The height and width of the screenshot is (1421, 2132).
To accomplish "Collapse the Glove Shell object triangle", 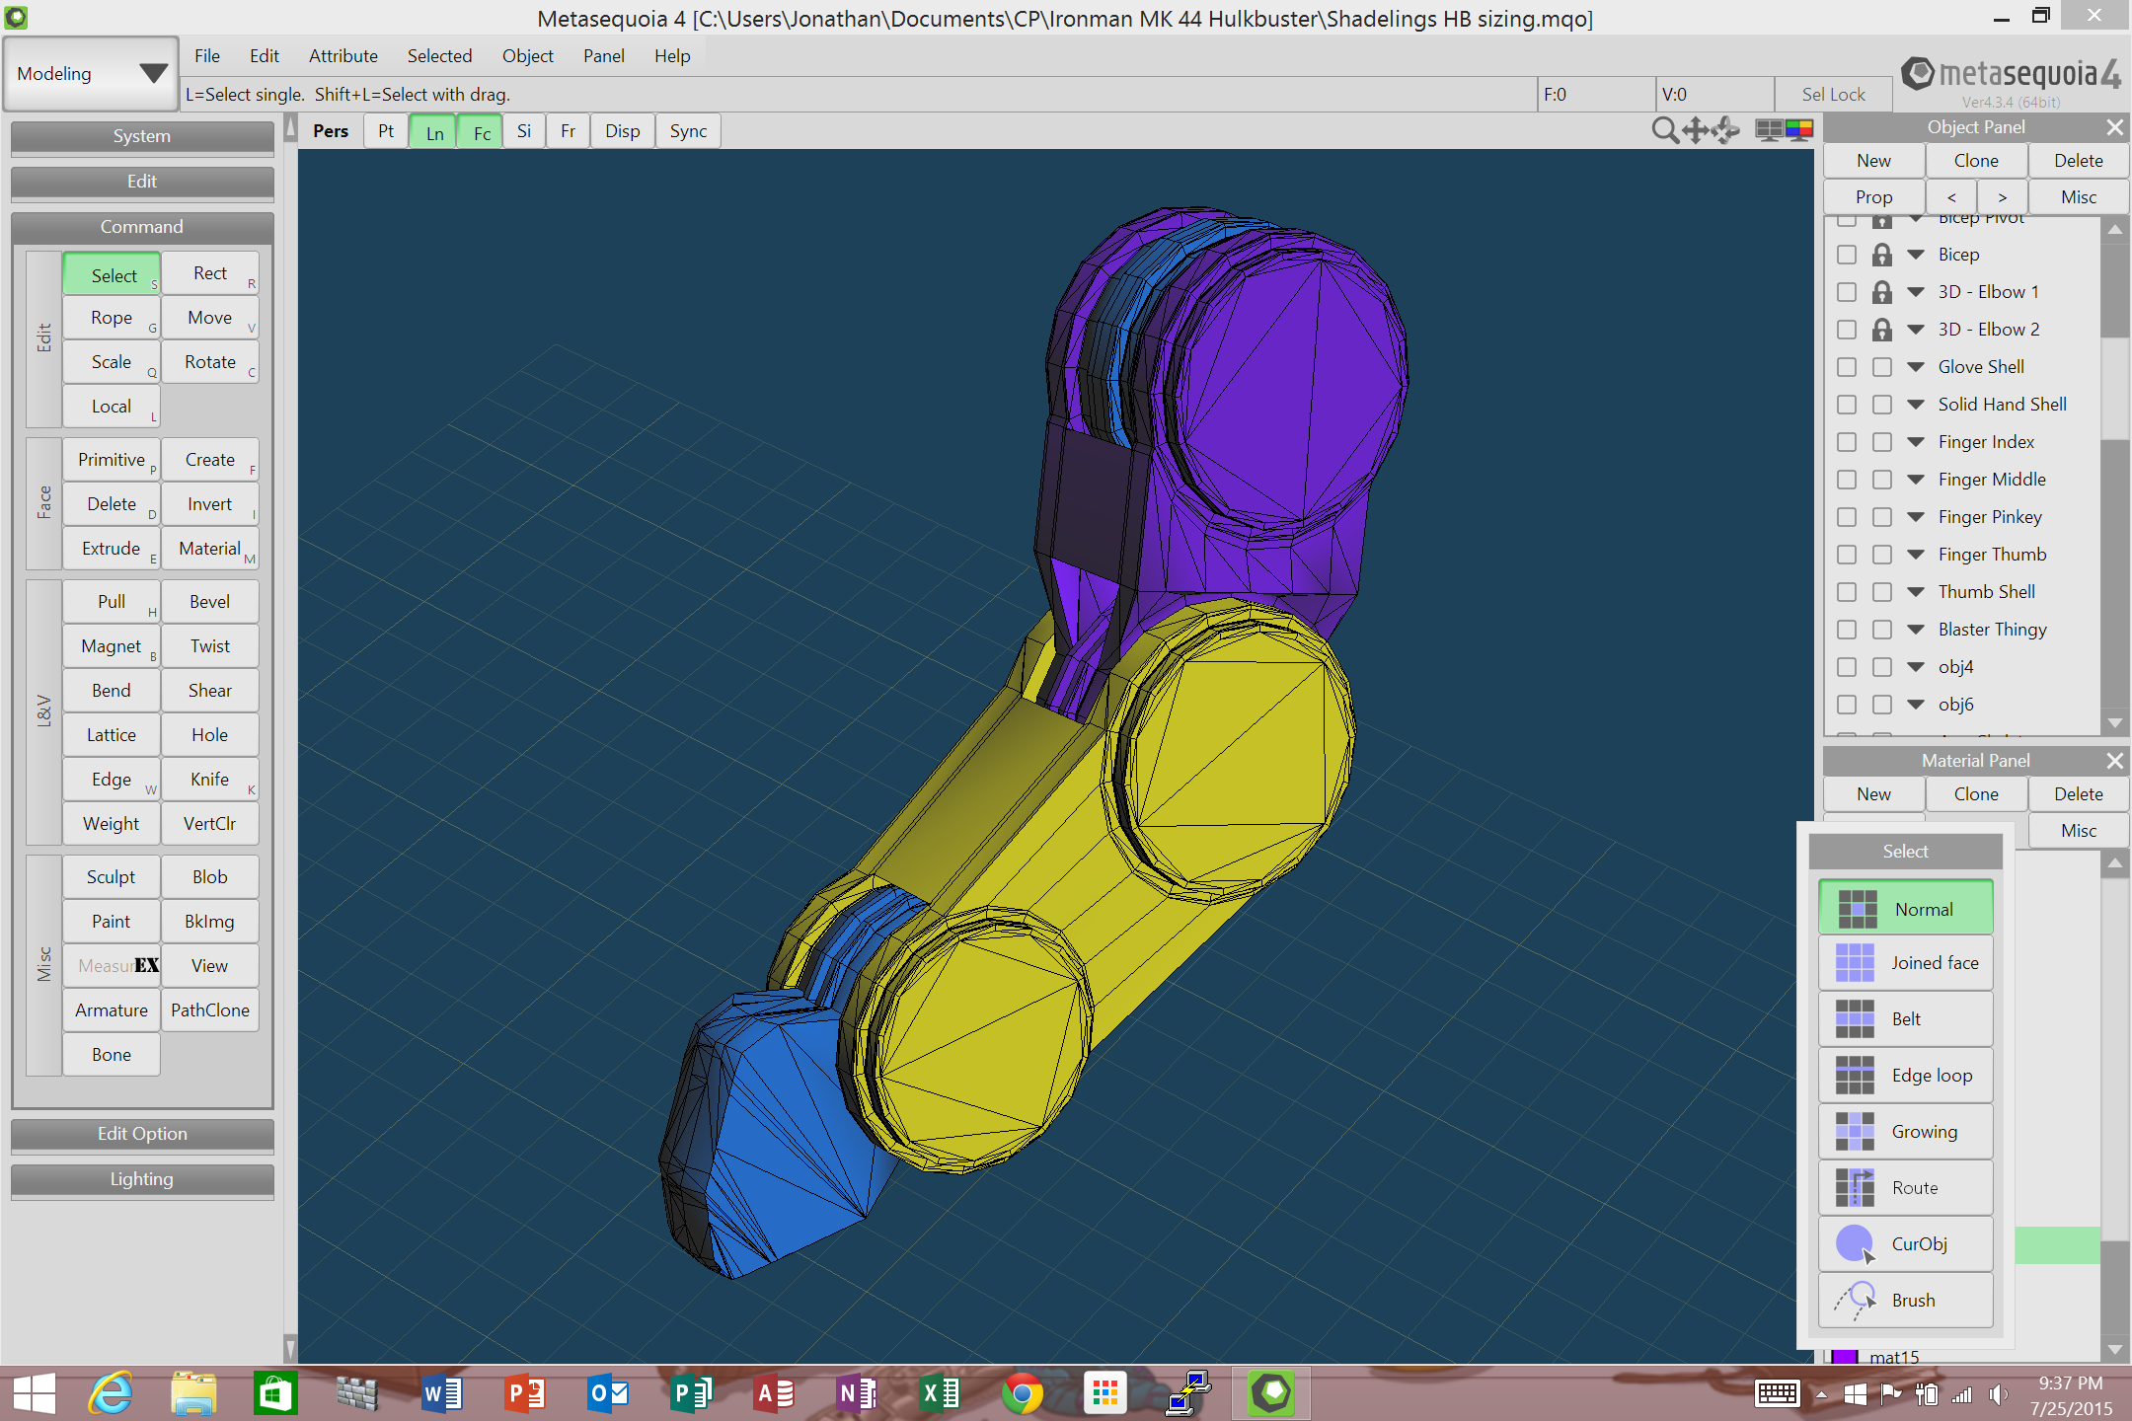I will pos(1916,367).
